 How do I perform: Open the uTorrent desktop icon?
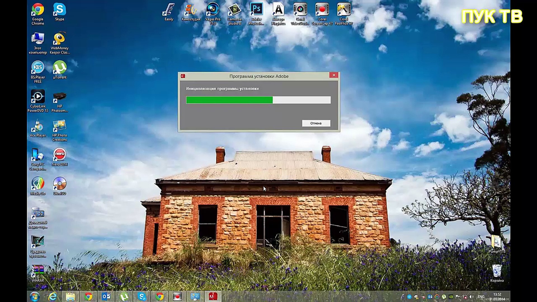pyautogui.click(x=60, y=70)
